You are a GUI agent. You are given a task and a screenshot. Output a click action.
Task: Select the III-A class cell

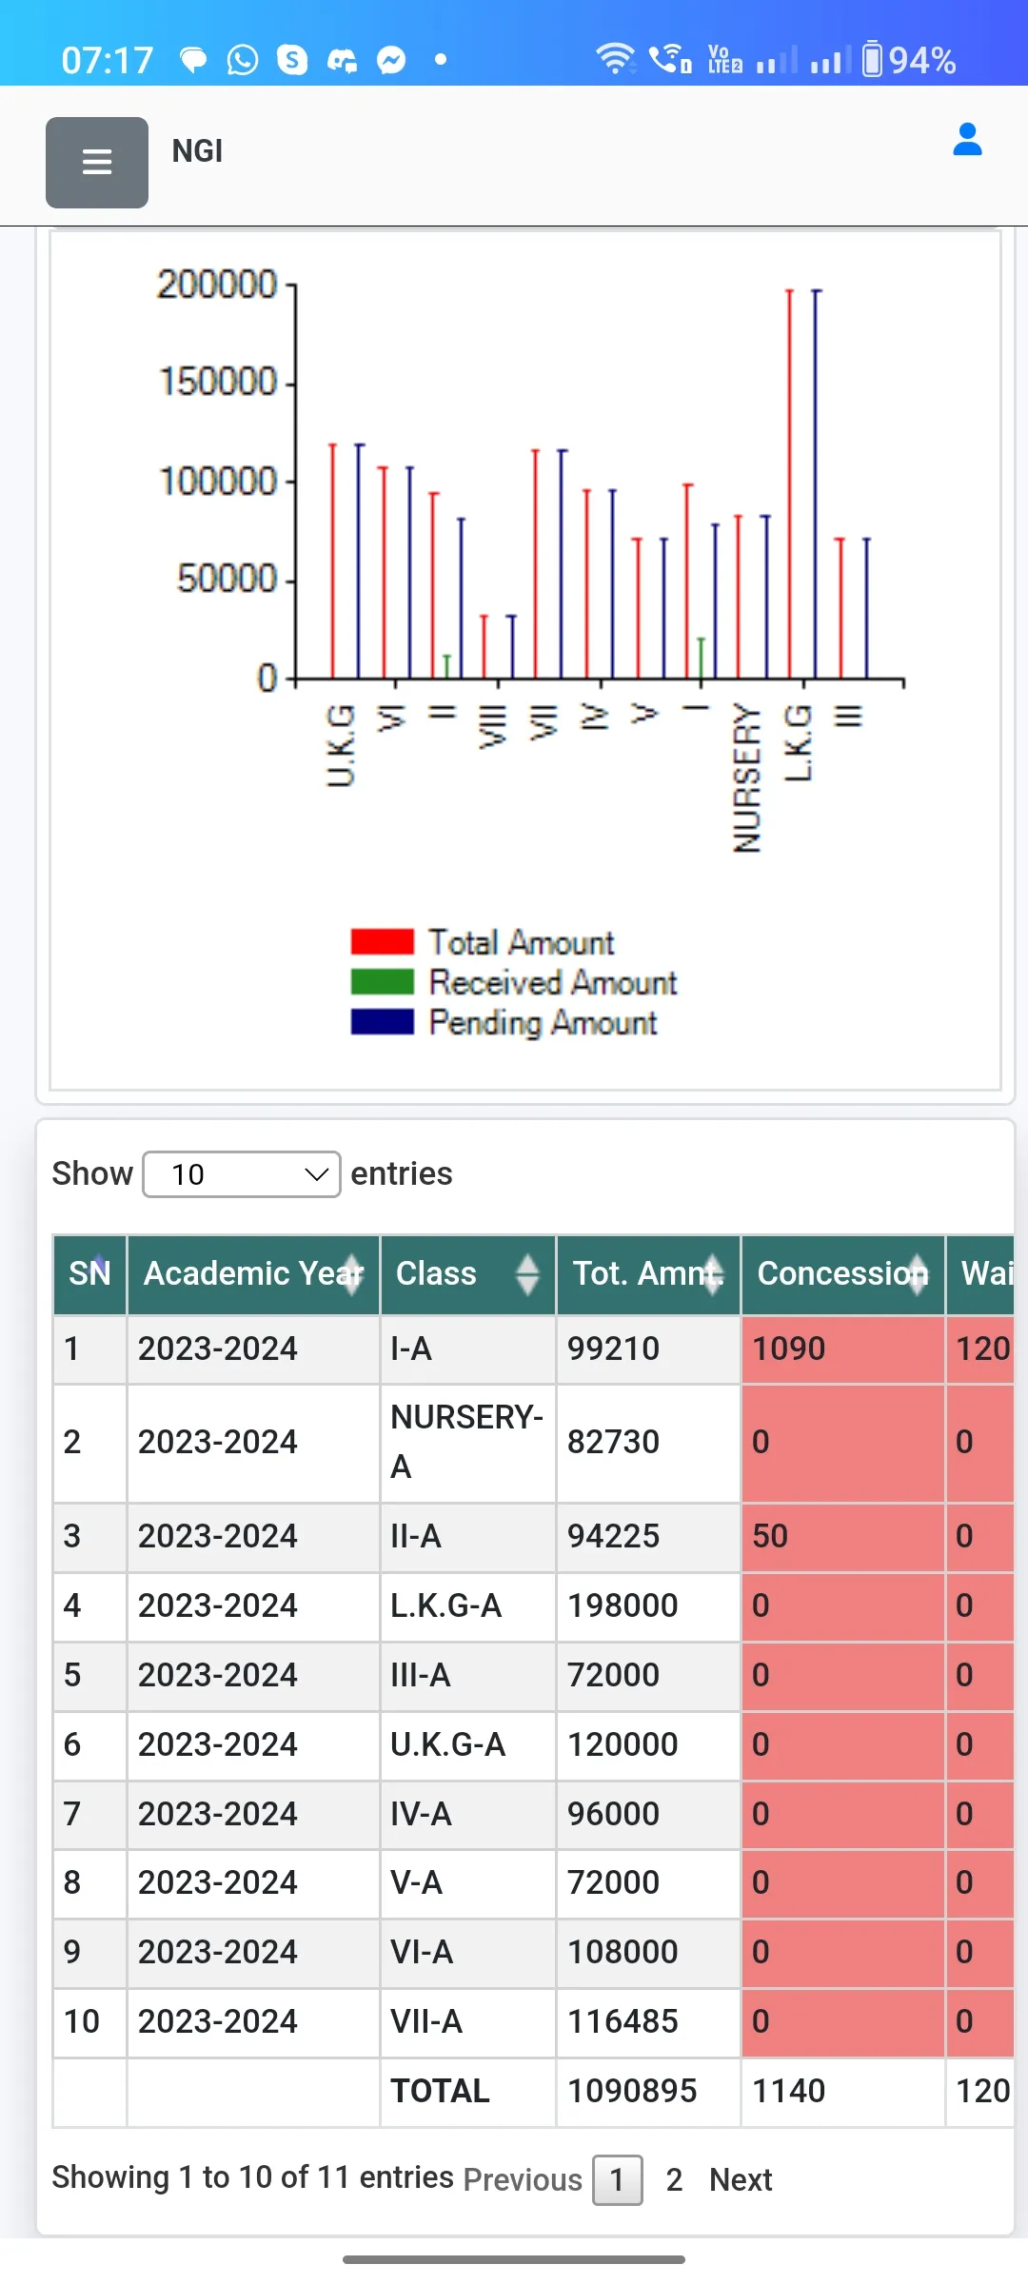coord(468,1675)
